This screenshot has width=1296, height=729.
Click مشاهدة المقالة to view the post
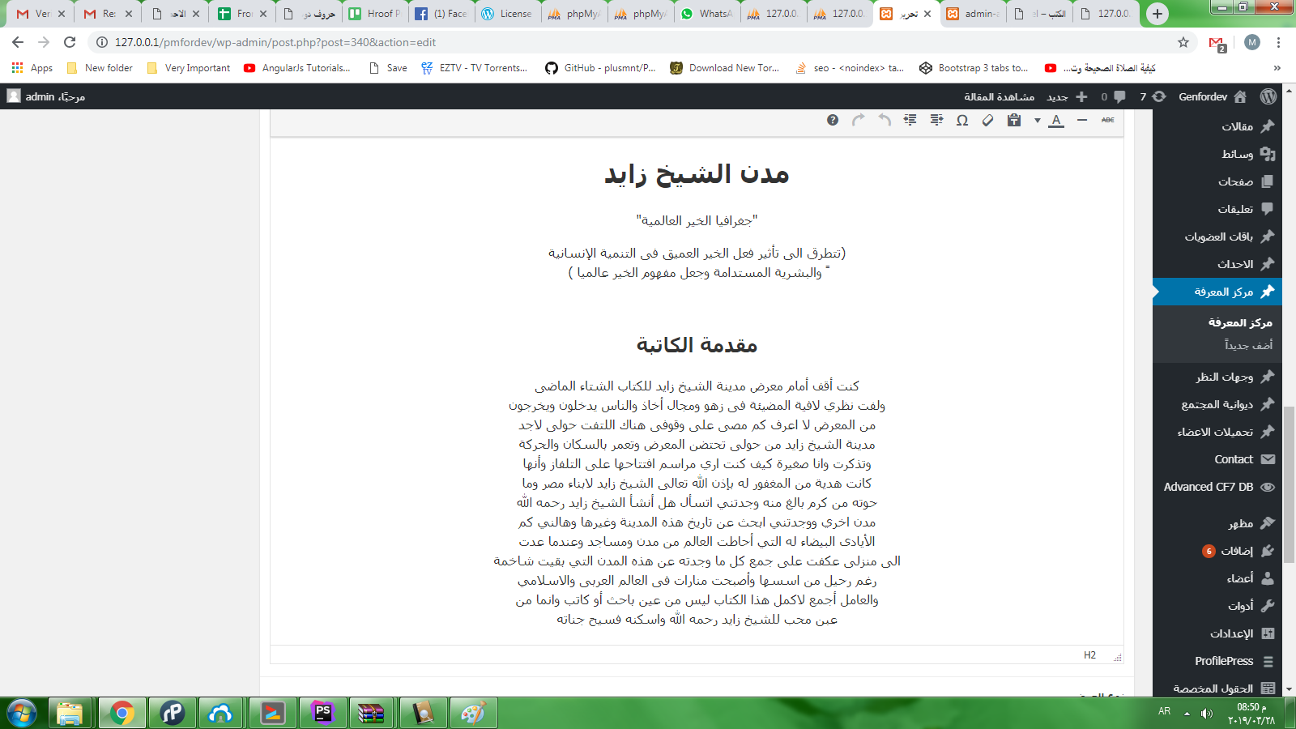pos(999,96)
